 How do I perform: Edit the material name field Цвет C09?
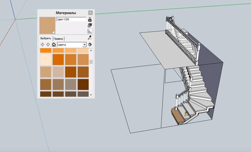tap(71, 19)
